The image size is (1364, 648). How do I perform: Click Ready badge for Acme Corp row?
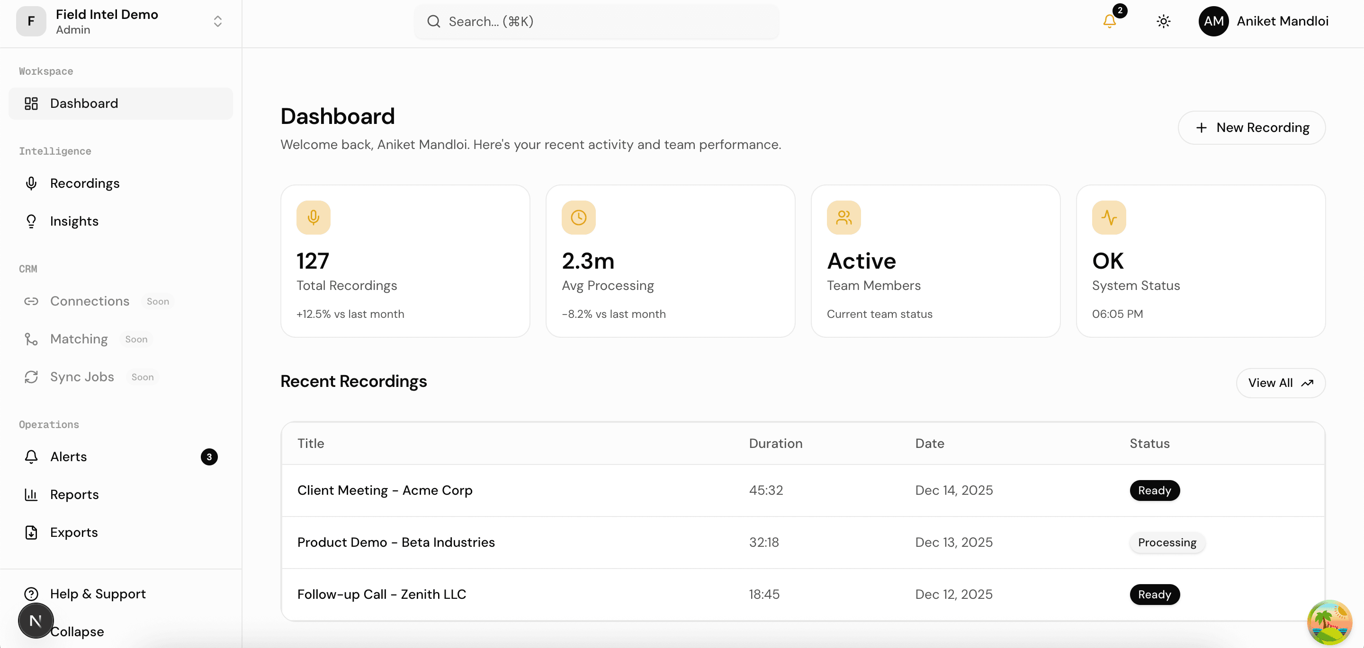pos(1155,490)
